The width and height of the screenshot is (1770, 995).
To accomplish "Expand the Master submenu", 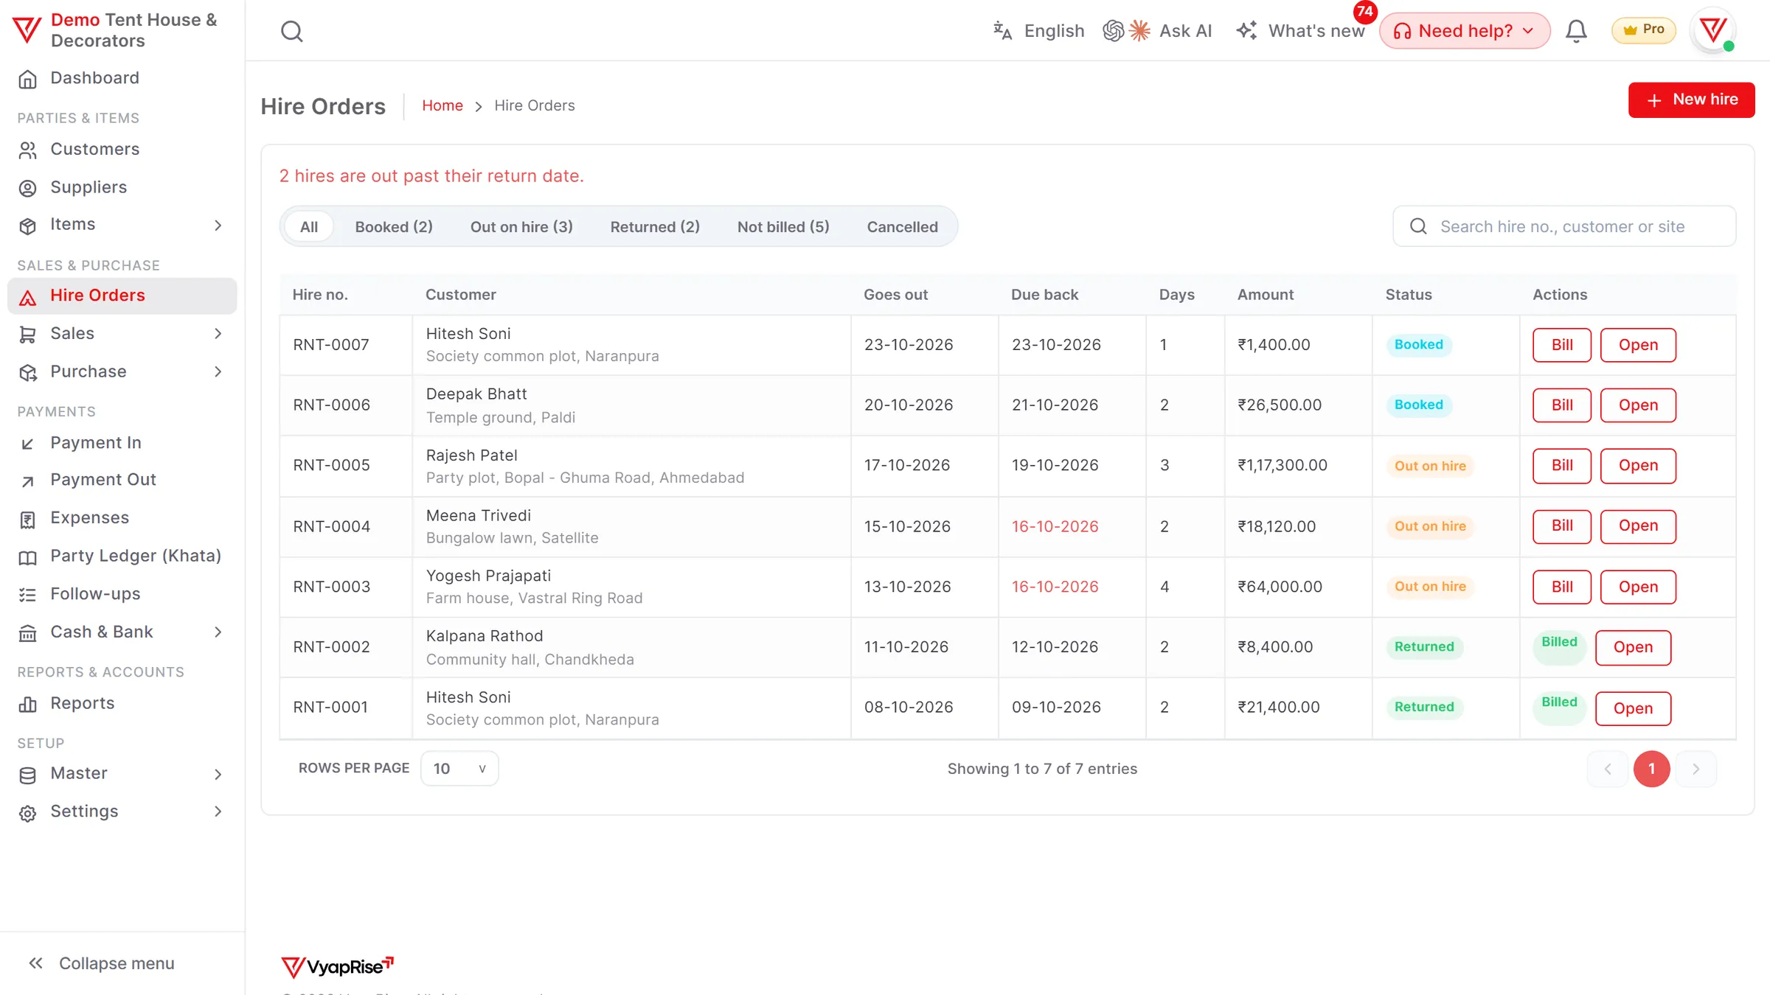I will [218, 774].
